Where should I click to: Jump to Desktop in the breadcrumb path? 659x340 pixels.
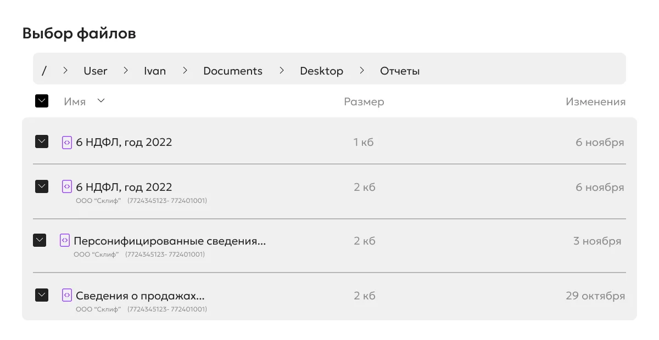click(x=322, y=71)
